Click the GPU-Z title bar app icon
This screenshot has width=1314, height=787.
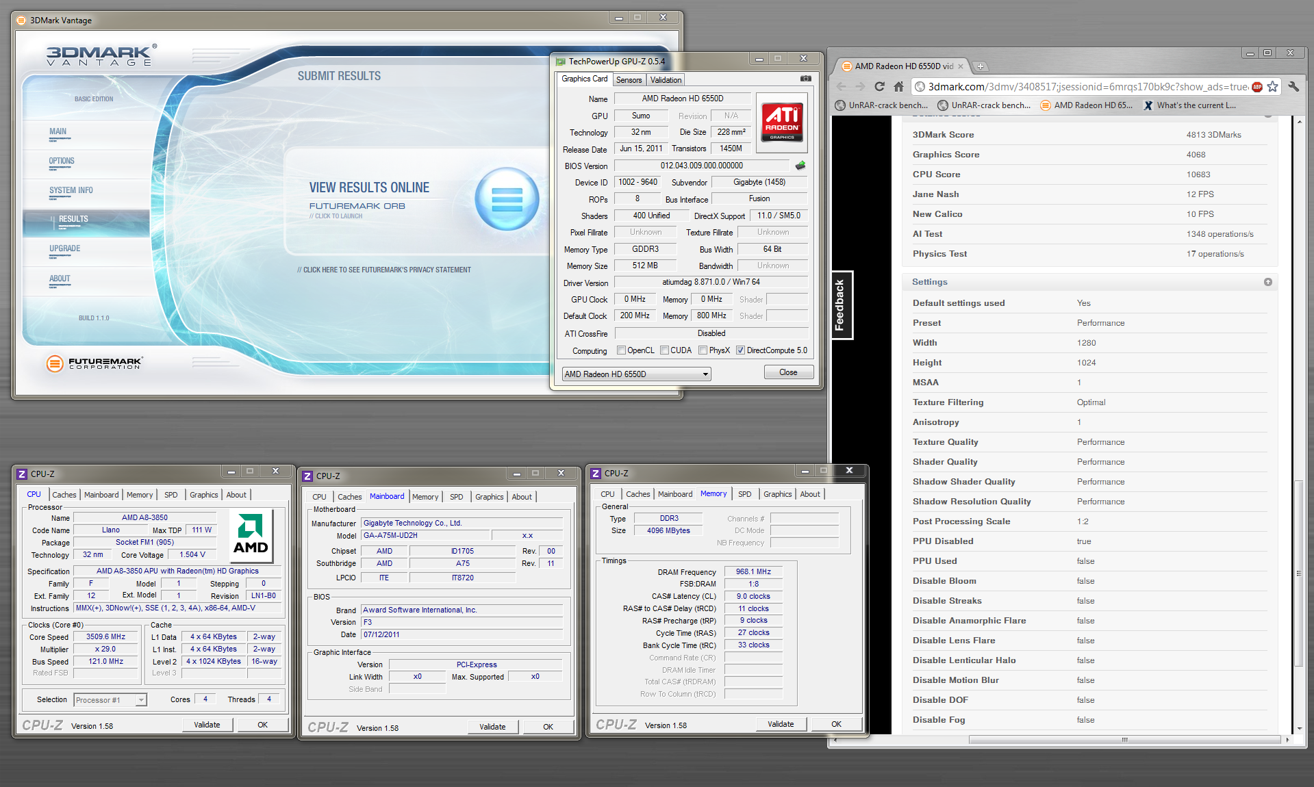(561, 61)
